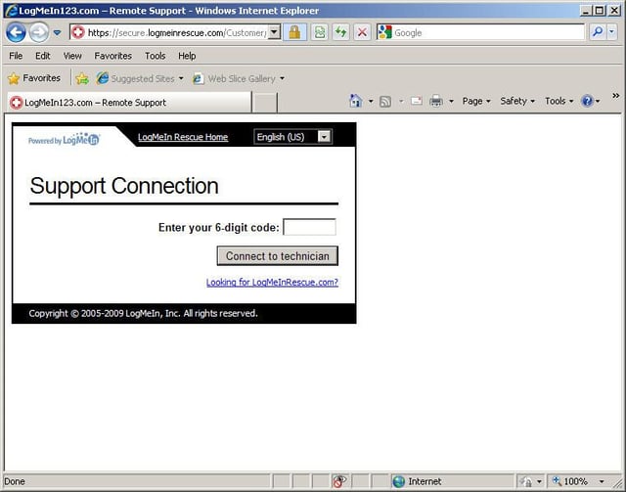
Task: Open the Edit menu
Action: click(43, 56)
